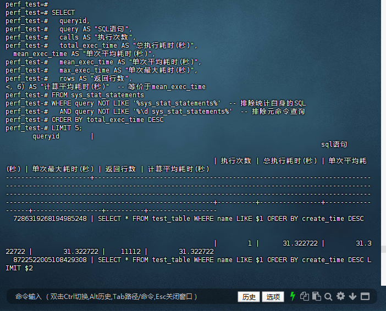The width and height of the screenshot is (386, 311).
Task: Open the 选项 options button
Action: 273,297
